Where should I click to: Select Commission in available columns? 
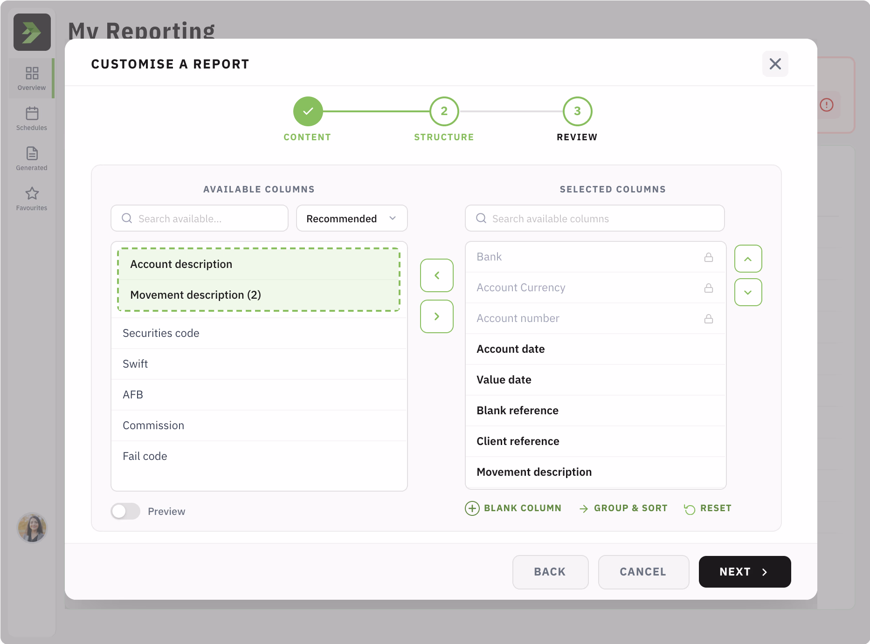click(x=259, y=425)
